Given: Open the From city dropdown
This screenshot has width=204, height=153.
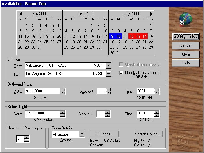Looking at the screenshot, I should click(109, 65).
